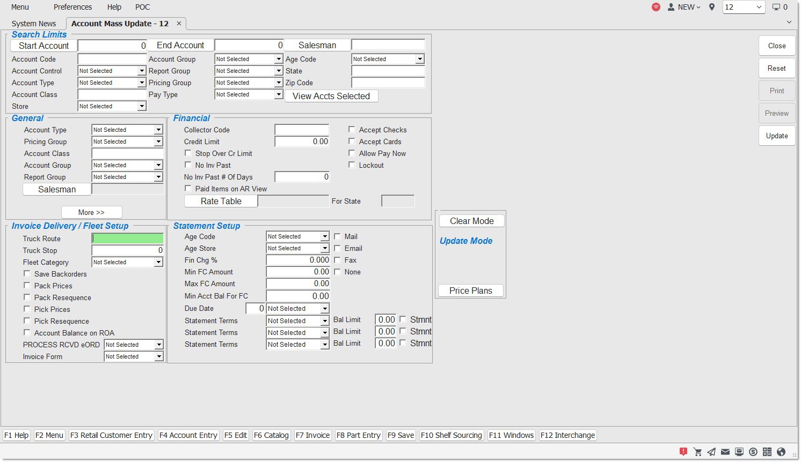The width and height of the screenshot is (801, 462).
Task: Toggle the Save Backorders checkbox
Action: [x=27, y=273]
